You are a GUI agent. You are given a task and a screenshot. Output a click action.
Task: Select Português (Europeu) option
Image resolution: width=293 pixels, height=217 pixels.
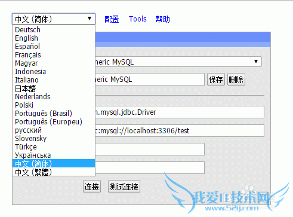54,121
